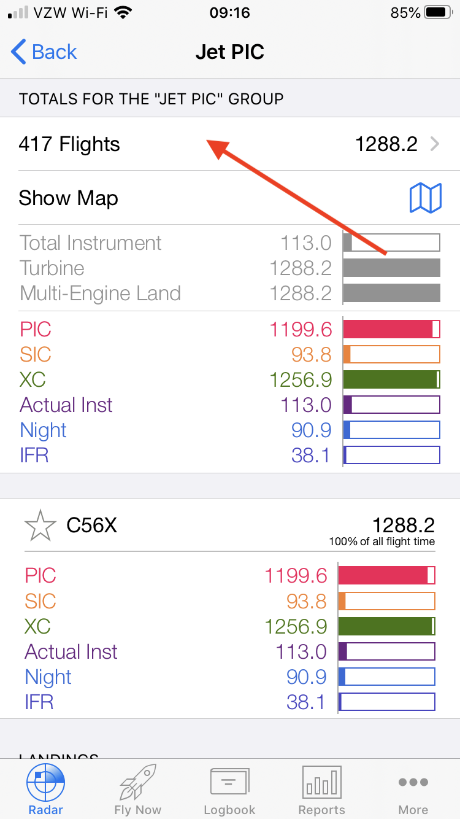Tap the battery indicator in status bar
Viewport: 460px width, 819px height.
pos(437,12)
